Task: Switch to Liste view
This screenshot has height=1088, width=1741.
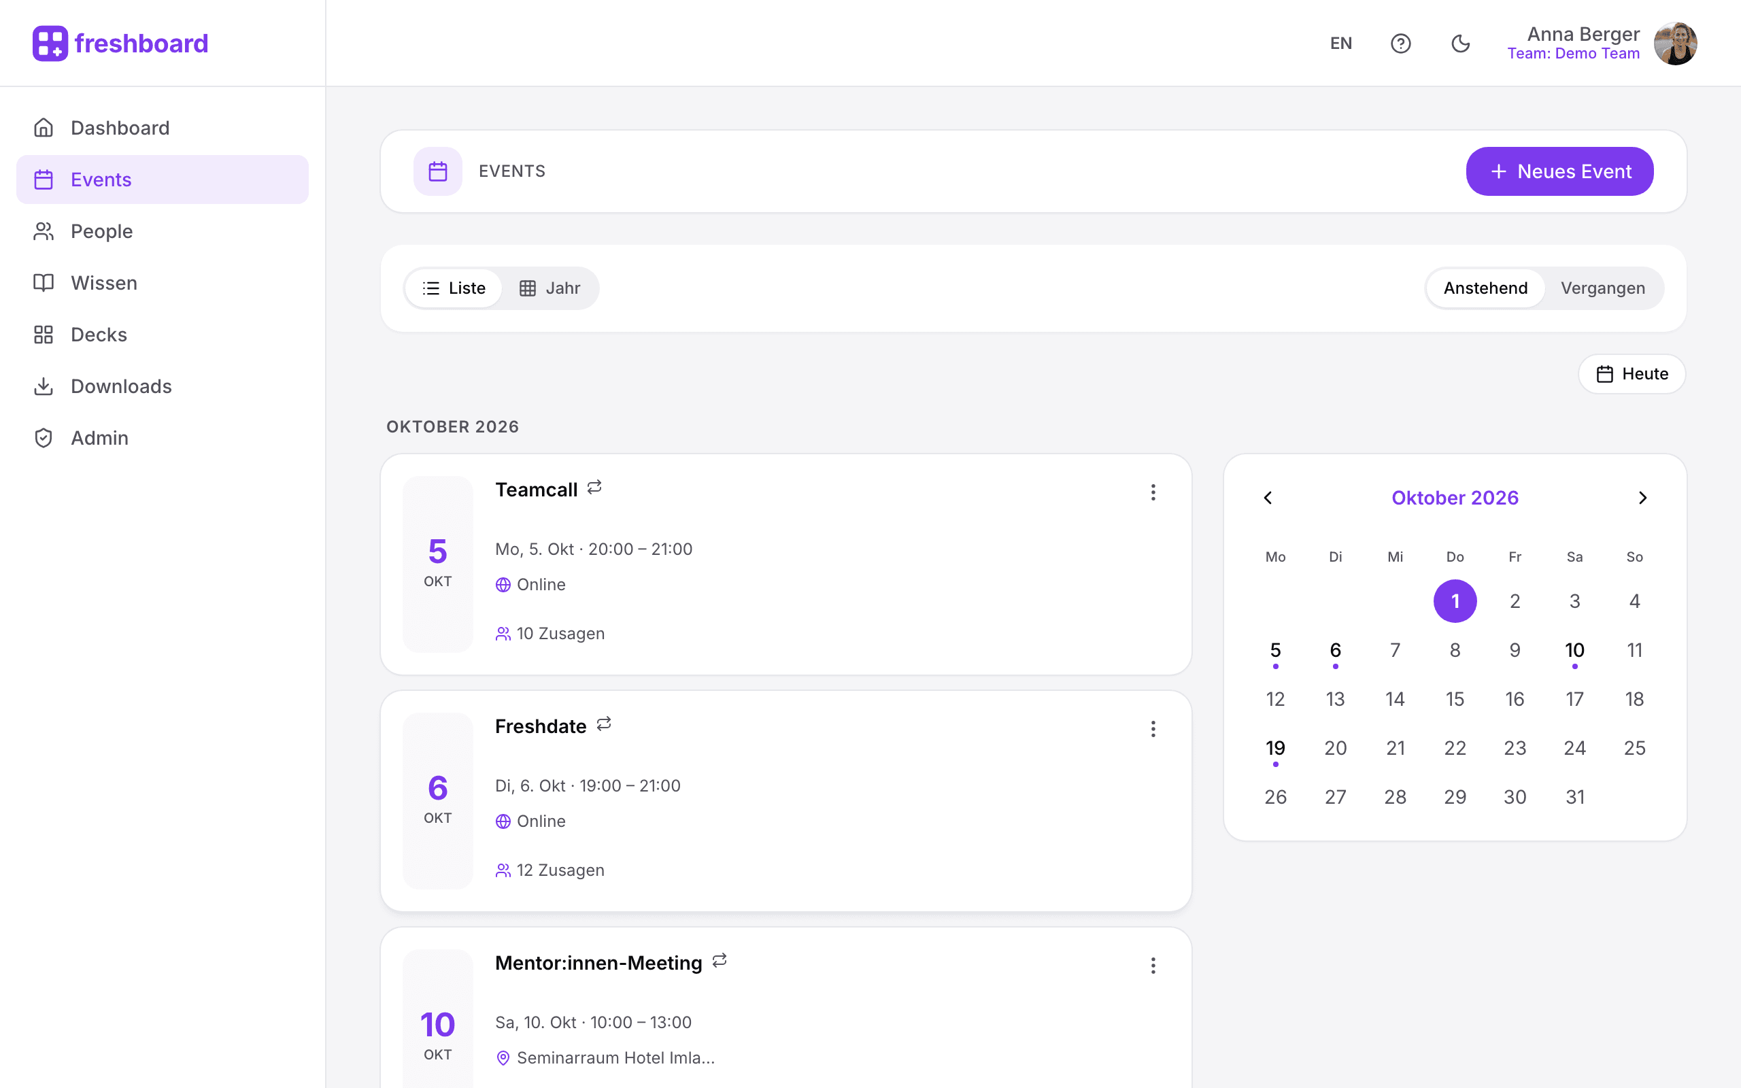Action: 454,288
